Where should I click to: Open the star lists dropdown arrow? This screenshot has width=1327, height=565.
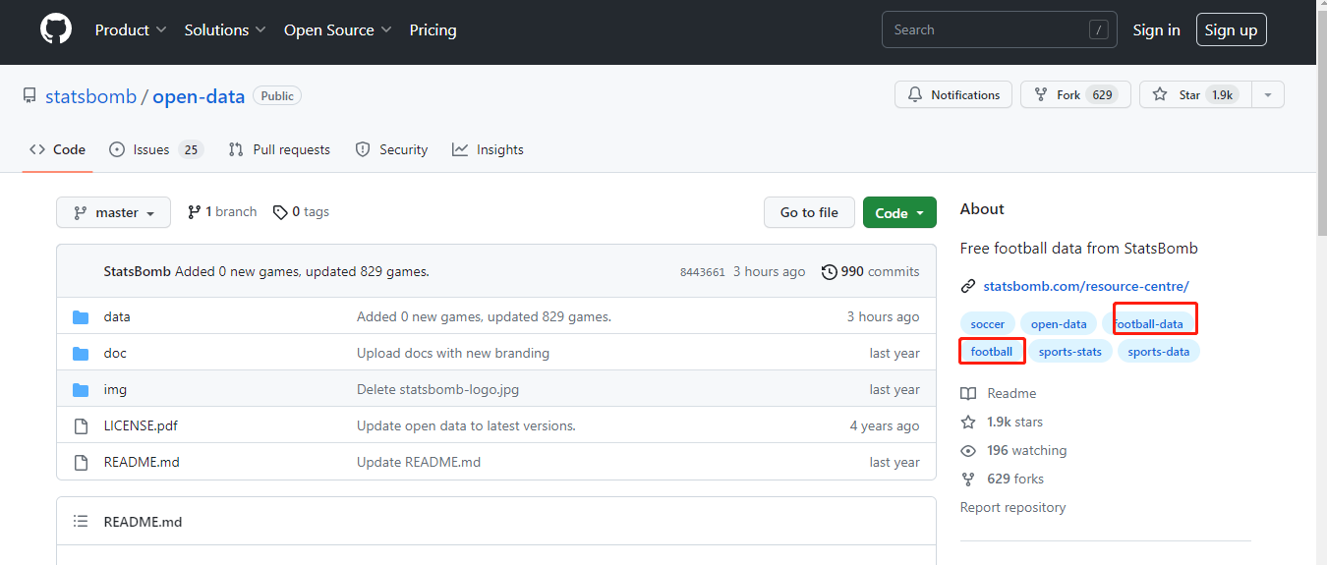1268,95
